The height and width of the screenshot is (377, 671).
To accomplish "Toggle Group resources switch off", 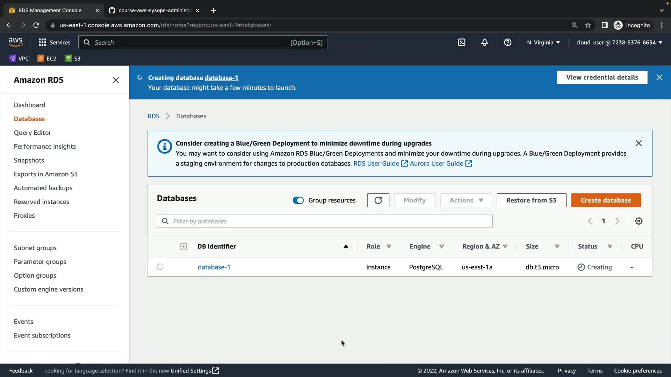I will (298, 200).
